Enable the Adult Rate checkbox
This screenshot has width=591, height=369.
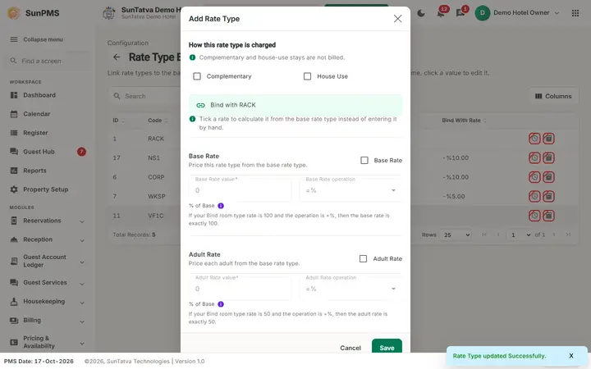tap(363, 258)
